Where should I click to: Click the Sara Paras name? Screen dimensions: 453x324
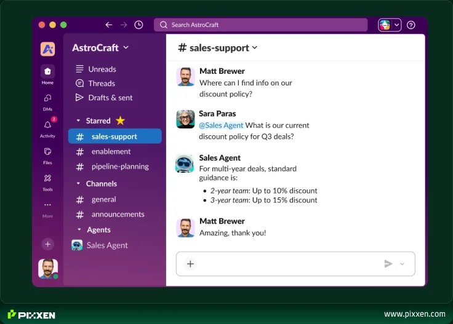click(x=217, y=114)
